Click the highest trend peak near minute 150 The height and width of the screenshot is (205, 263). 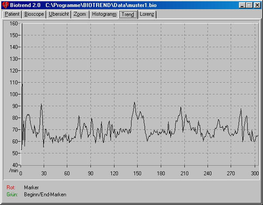tap(134, 103)
